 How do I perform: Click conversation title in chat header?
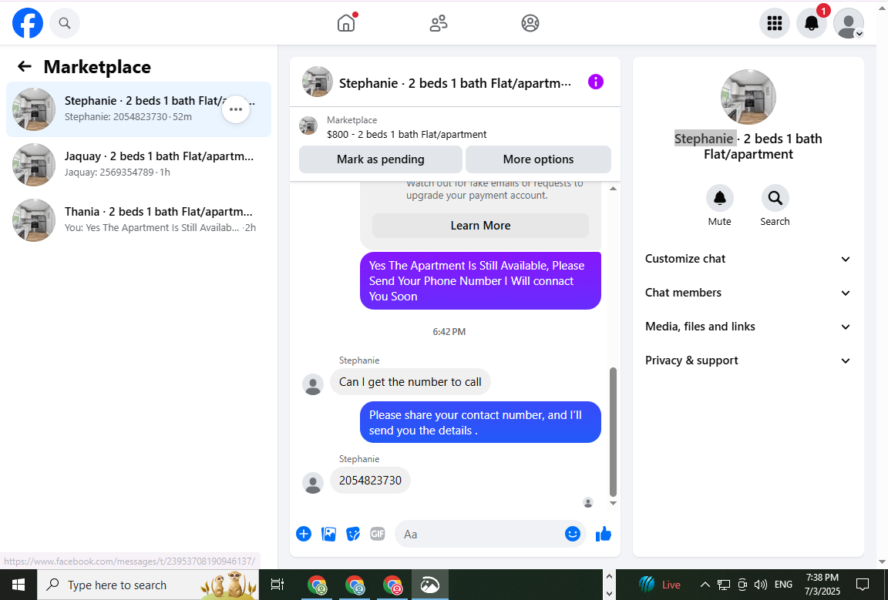point(455,83)
